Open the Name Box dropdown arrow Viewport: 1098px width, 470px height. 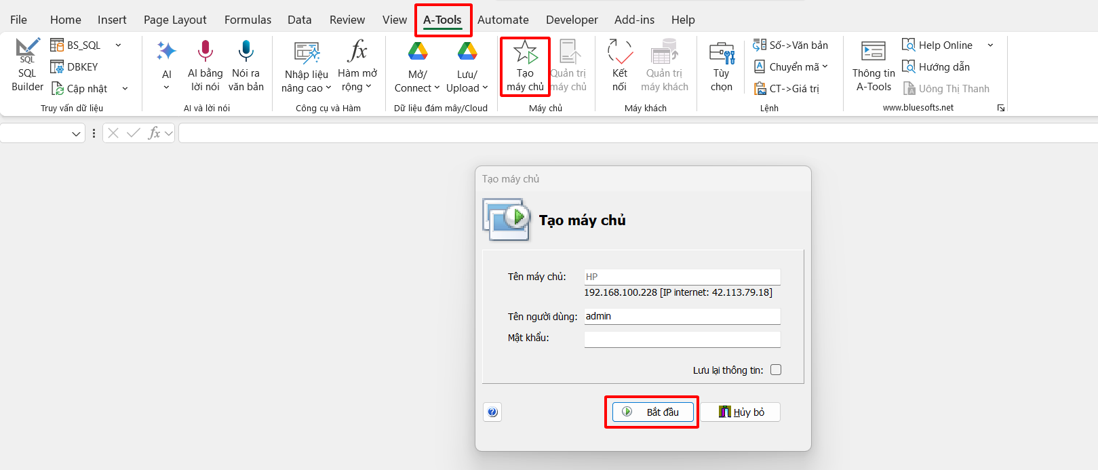pyautogui.click(x=76, y=134)
